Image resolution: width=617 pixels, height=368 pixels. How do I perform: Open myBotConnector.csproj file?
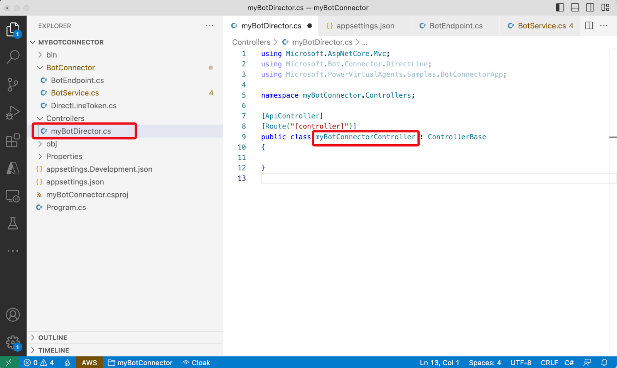point(125,195)
